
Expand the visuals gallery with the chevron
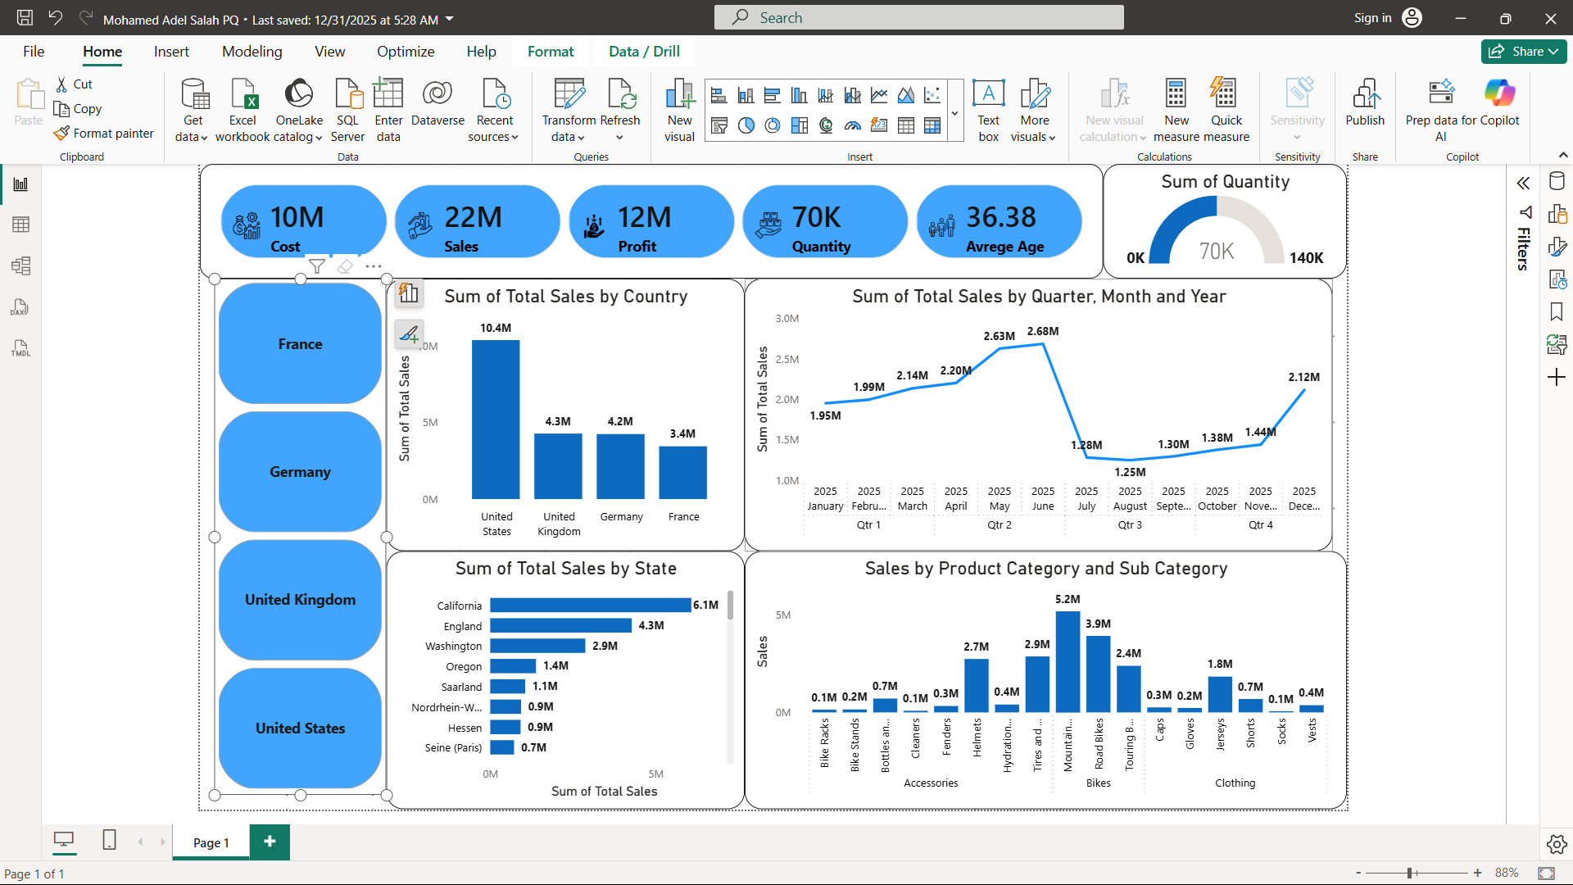pyautogui.click(x=955, y=111)
